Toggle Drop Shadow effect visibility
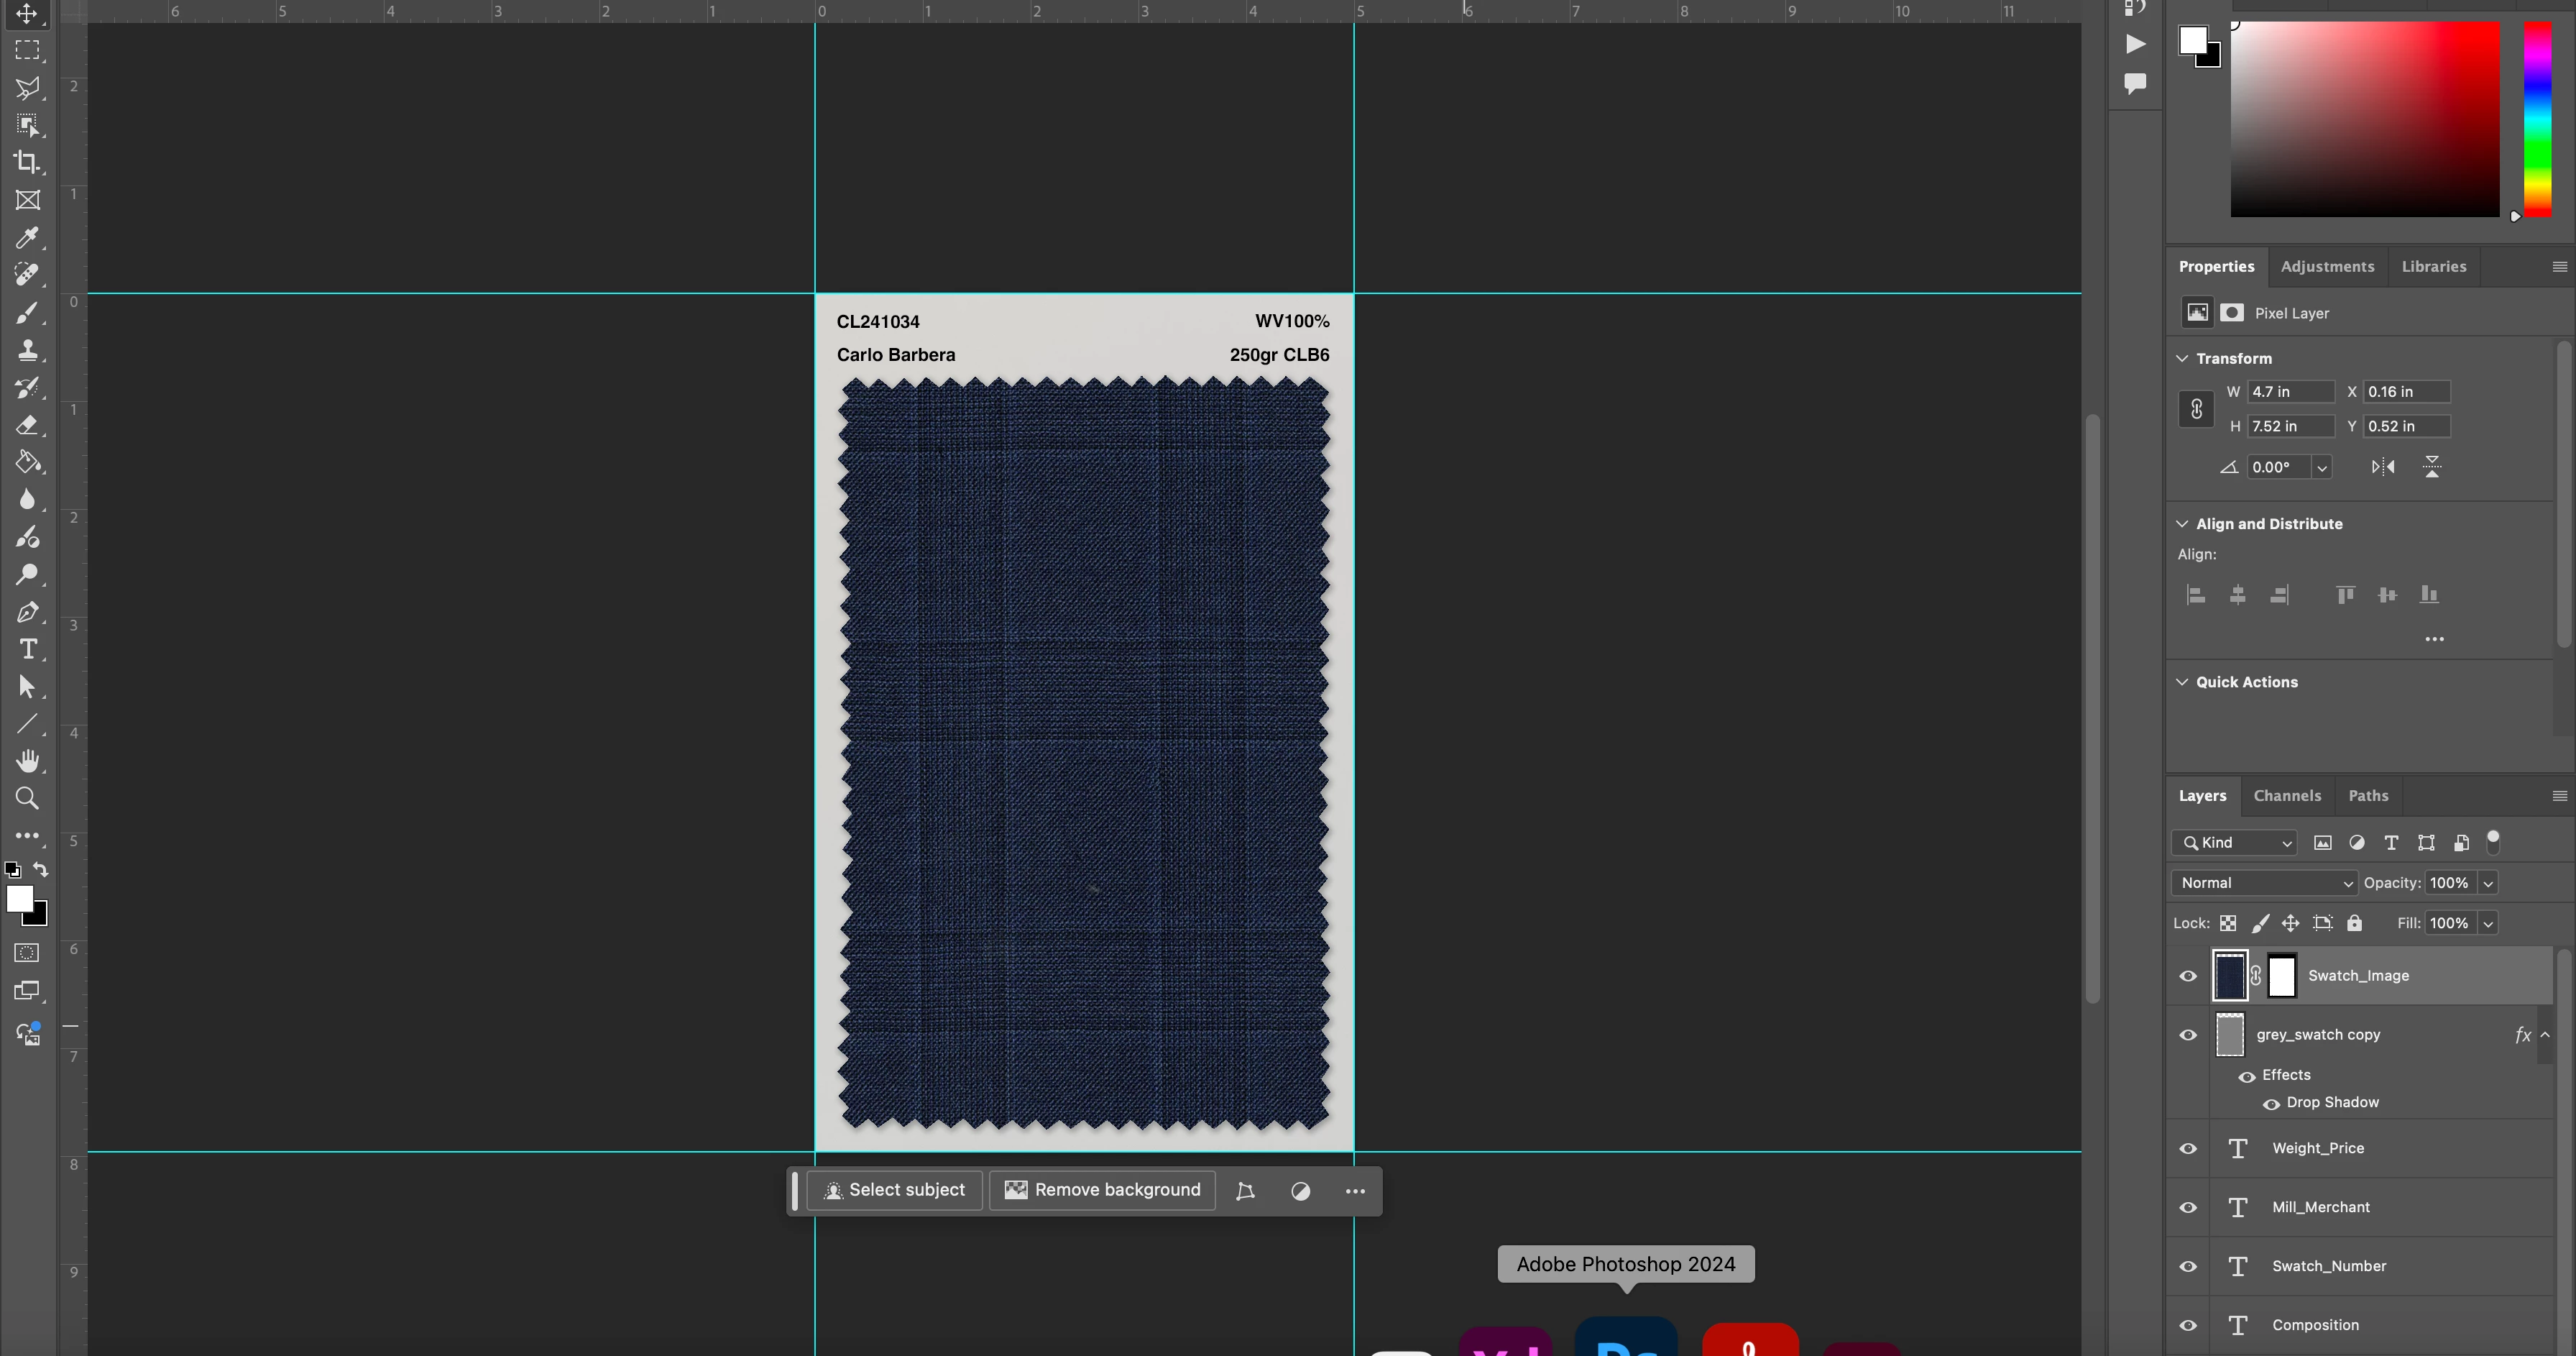 tap(2271, 1104)
